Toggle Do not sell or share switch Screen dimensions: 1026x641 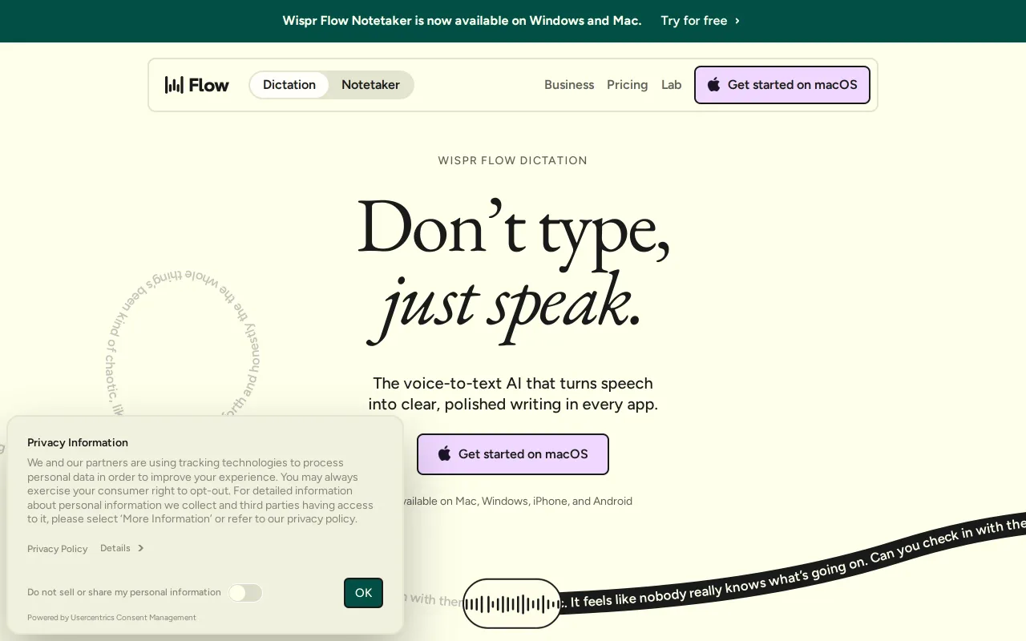[x=245, y=593]
